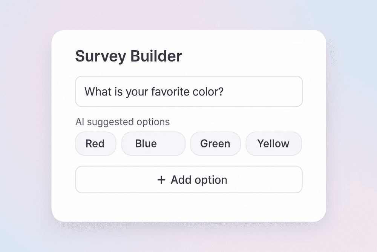Choose the Blue suggested option chip
377x252 pixels.
(153, 144)
